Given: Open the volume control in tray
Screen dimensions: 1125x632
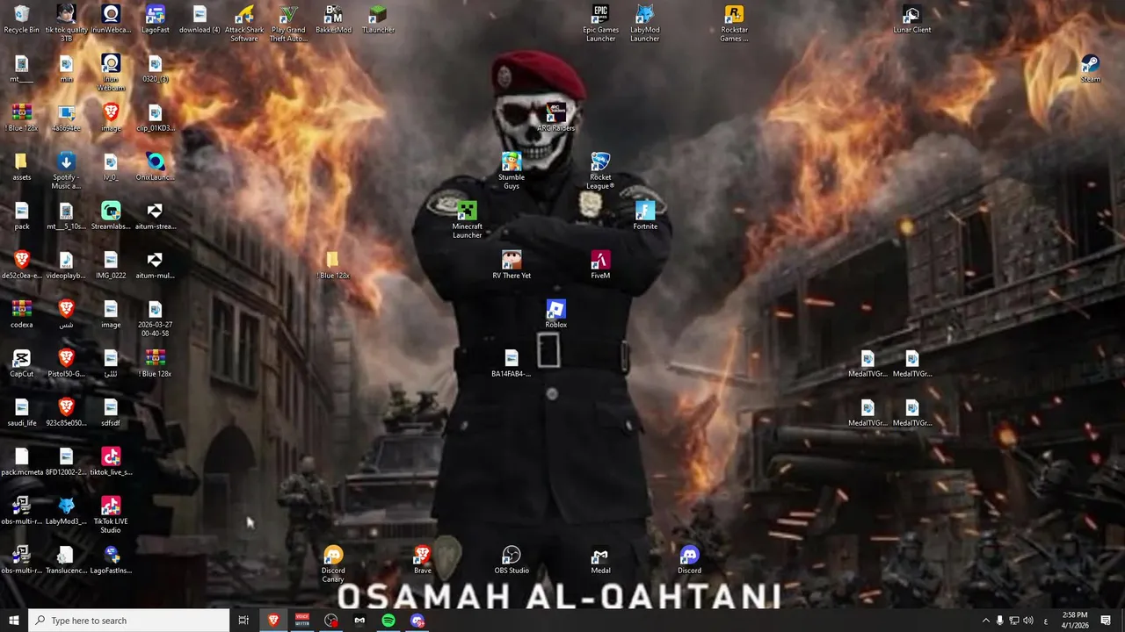Looking at the screenshot, I should [x=1028, y=621].
